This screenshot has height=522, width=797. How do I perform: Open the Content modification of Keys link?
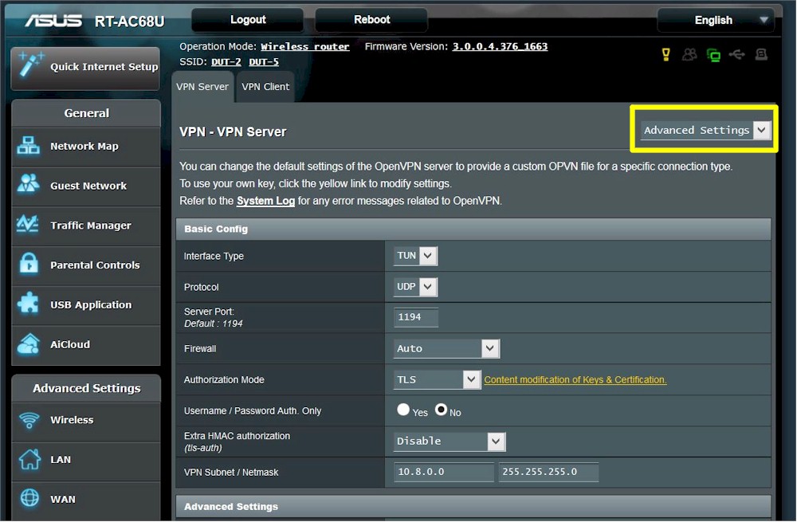(575, 379)
